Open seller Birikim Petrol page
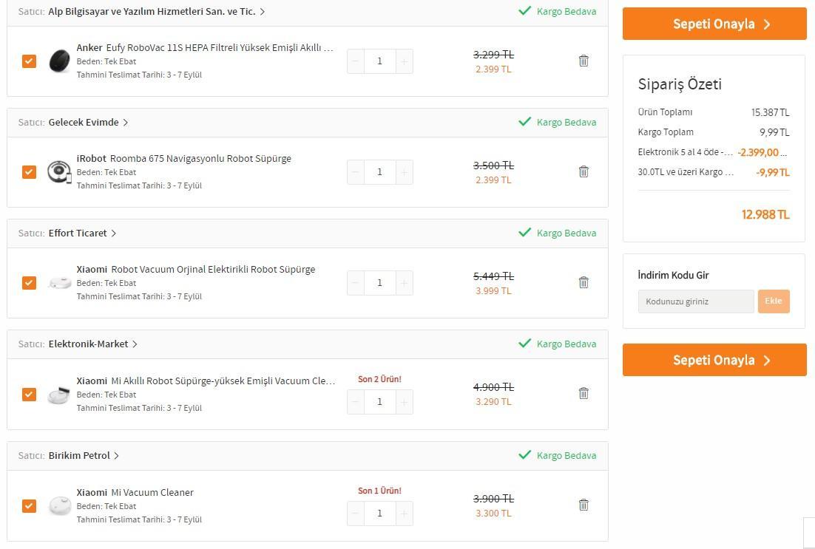 tap(84, 455)
